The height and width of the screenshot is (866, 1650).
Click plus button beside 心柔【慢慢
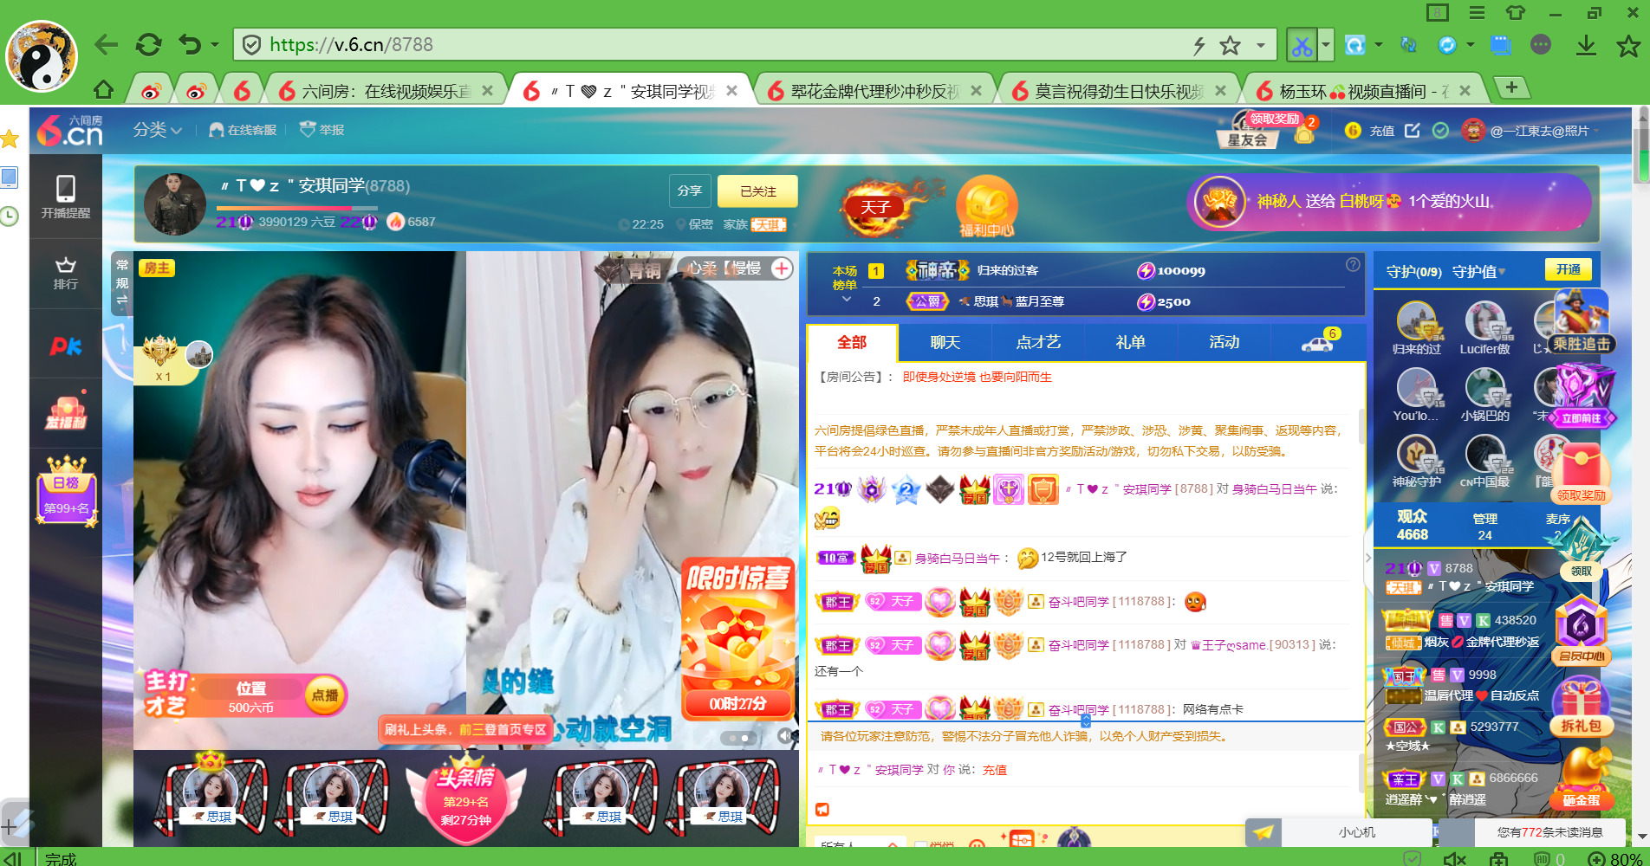[x=782, y=268]
